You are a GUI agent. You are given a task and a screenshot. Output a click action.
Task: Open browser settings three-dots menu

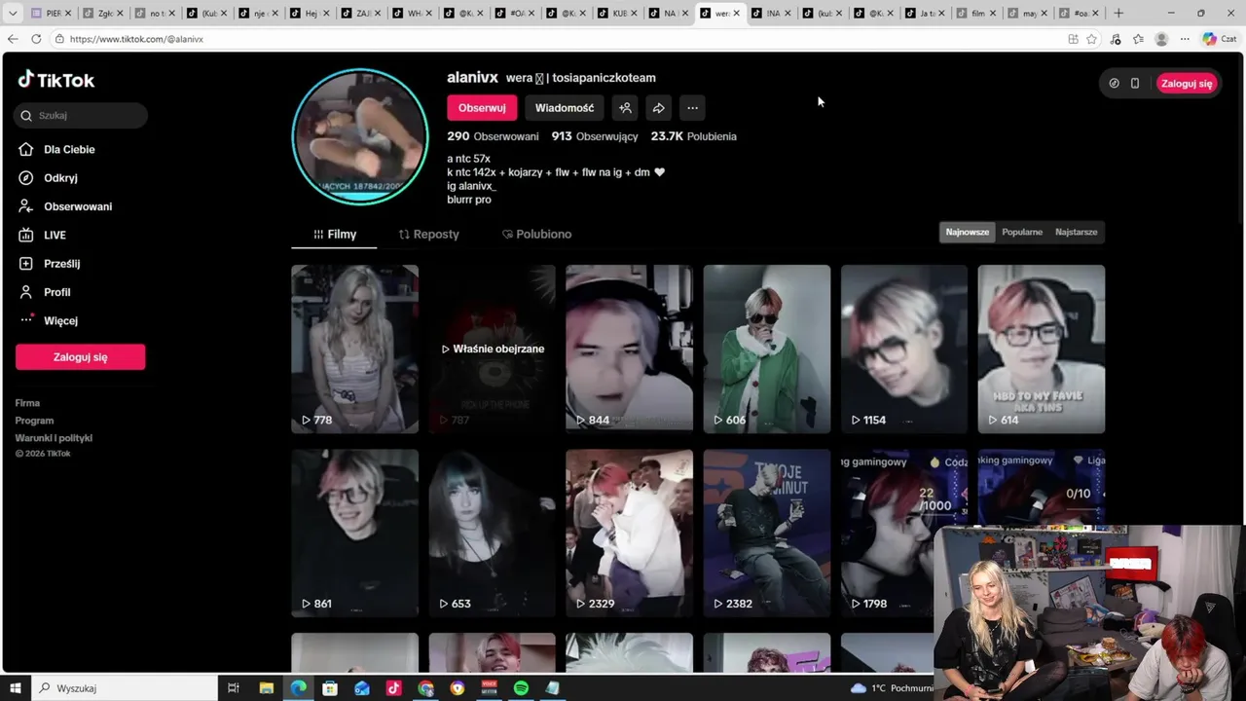pos(1185,39)
